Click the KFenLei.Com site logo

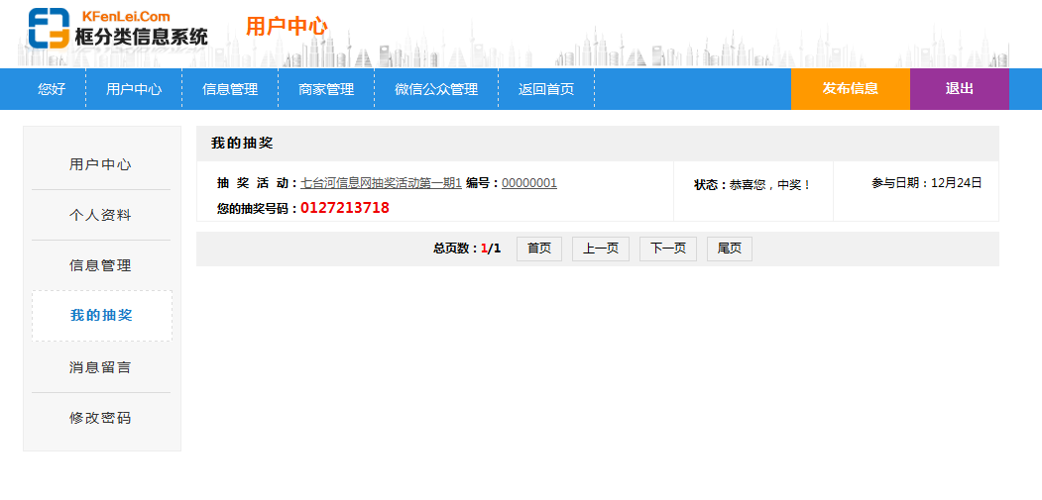118,29
